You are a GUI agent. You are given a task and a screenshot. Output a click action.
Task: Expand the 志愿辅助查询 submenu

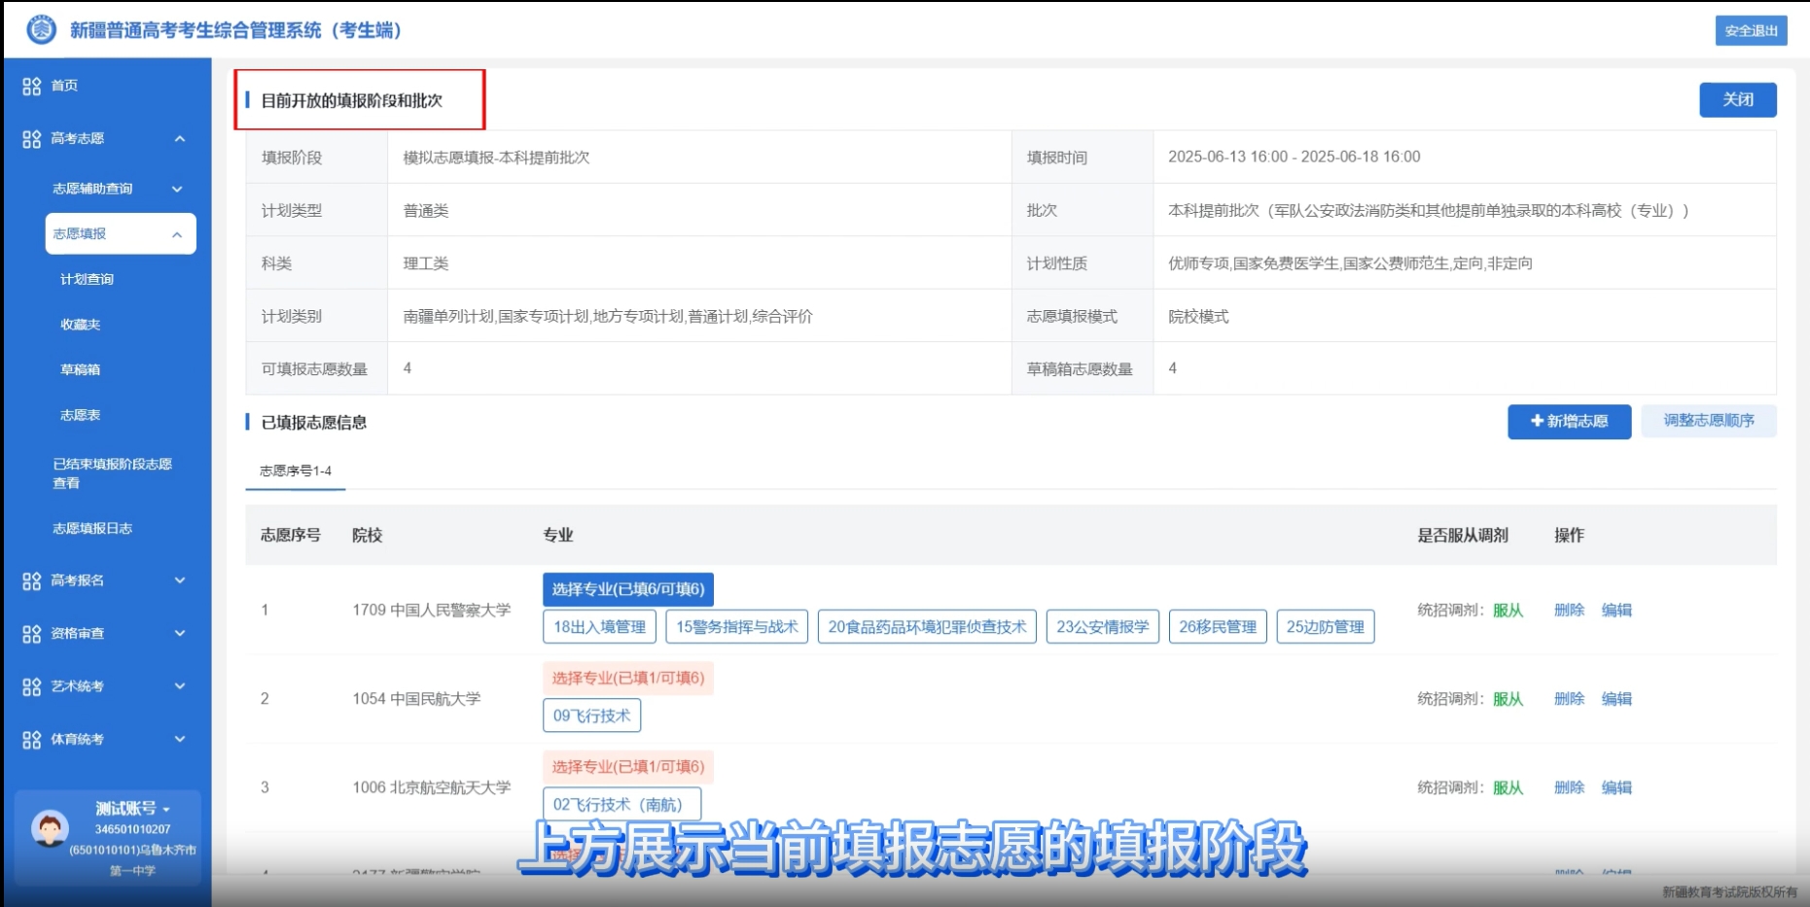click(x=177, y=190)
